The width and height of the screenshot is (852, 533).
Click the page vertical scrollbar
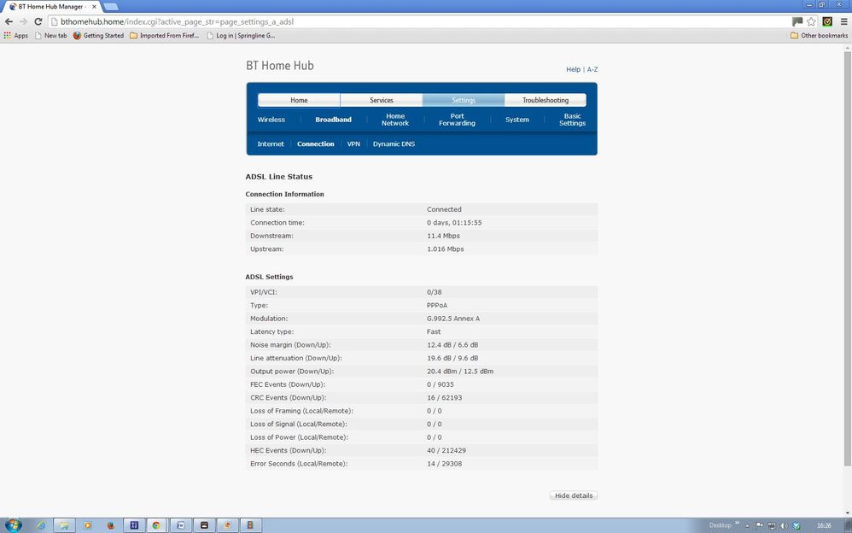847,258
